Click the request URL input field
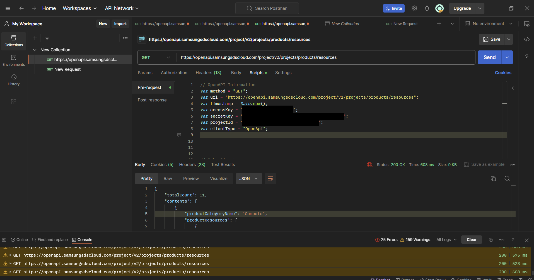The width and height of the screenshot is (534, 280). [x=325, y=57]
